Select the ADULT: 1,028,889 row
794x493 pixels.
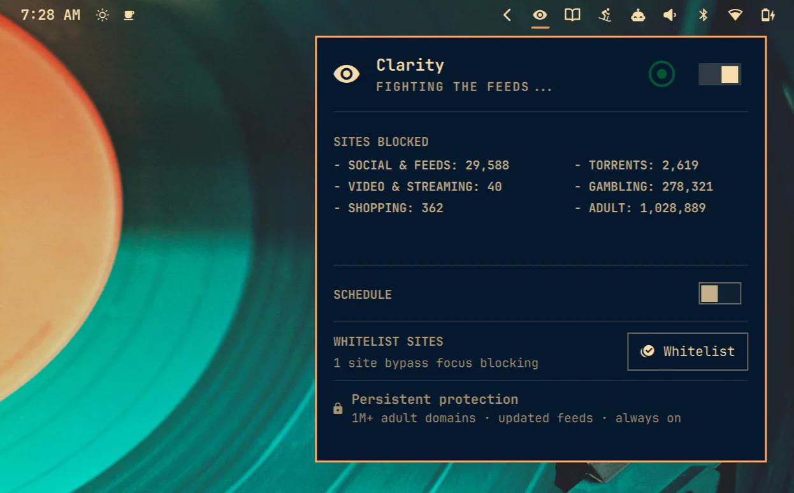640,208
